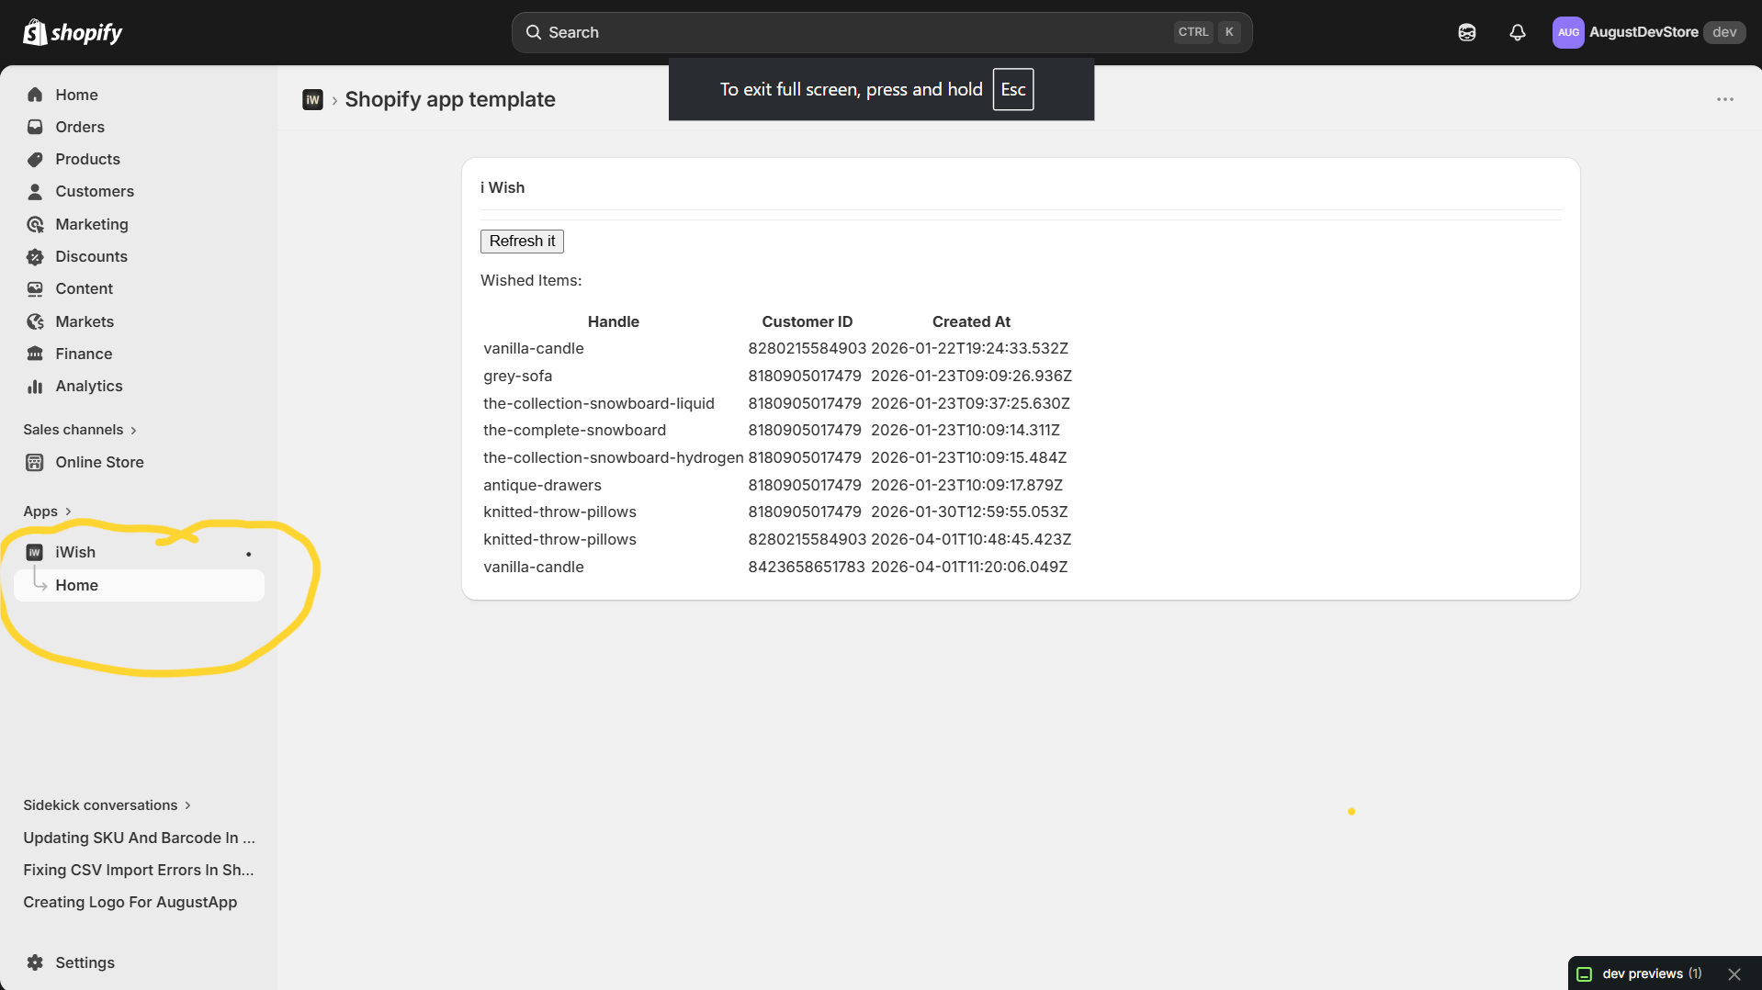The height and width of the screenshot is (990, 1762).
Task: Click the the-complete-snowboard handle
Action: pyautogui.click(x=575, y=430)
